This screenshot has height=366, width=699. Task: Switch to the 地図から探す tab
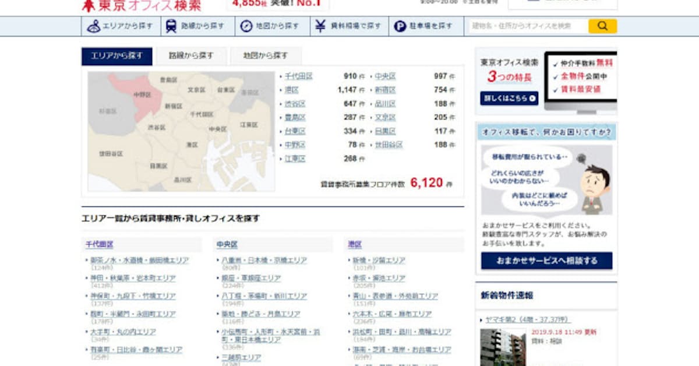point(266,56)
